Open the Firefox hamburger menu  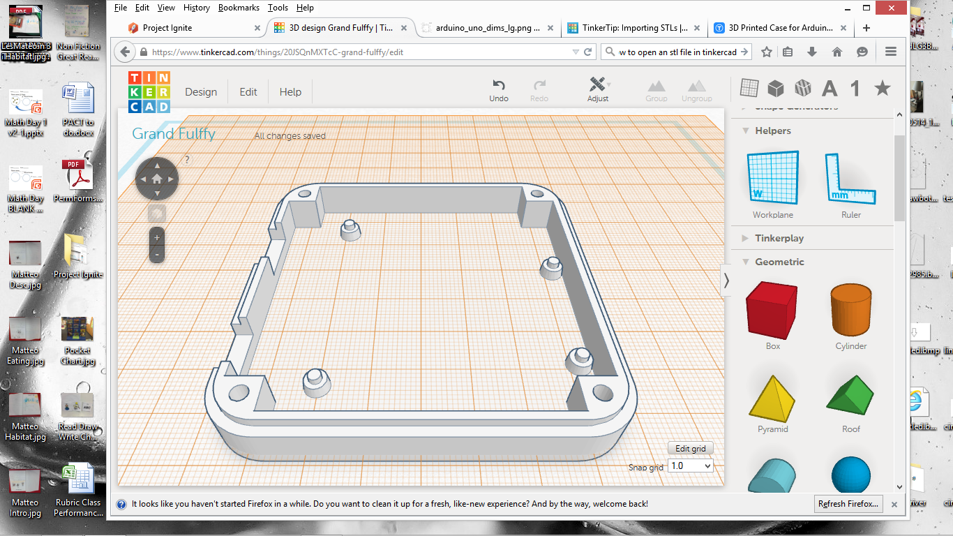point(890,52)
